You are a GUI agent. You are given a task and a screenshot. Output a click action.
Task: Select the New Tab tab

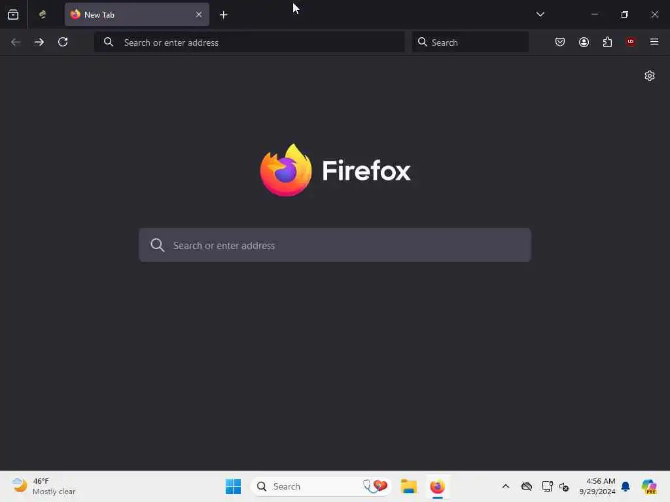click(137, 14)
